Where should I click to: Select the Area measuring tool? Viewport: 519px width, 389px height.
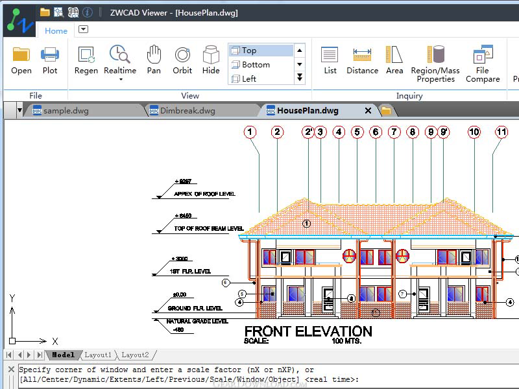(x=394, y=61)
